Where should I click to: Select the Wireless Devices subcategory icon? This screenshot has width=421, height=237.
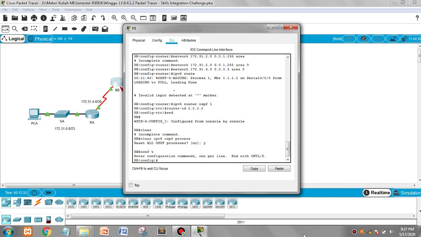click(x=38, y=220)
